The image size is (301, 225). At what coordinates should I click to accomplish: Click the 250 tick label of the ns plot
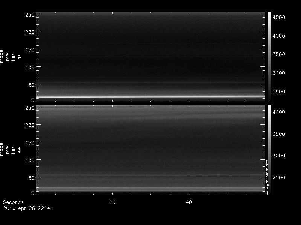point(30,15)
